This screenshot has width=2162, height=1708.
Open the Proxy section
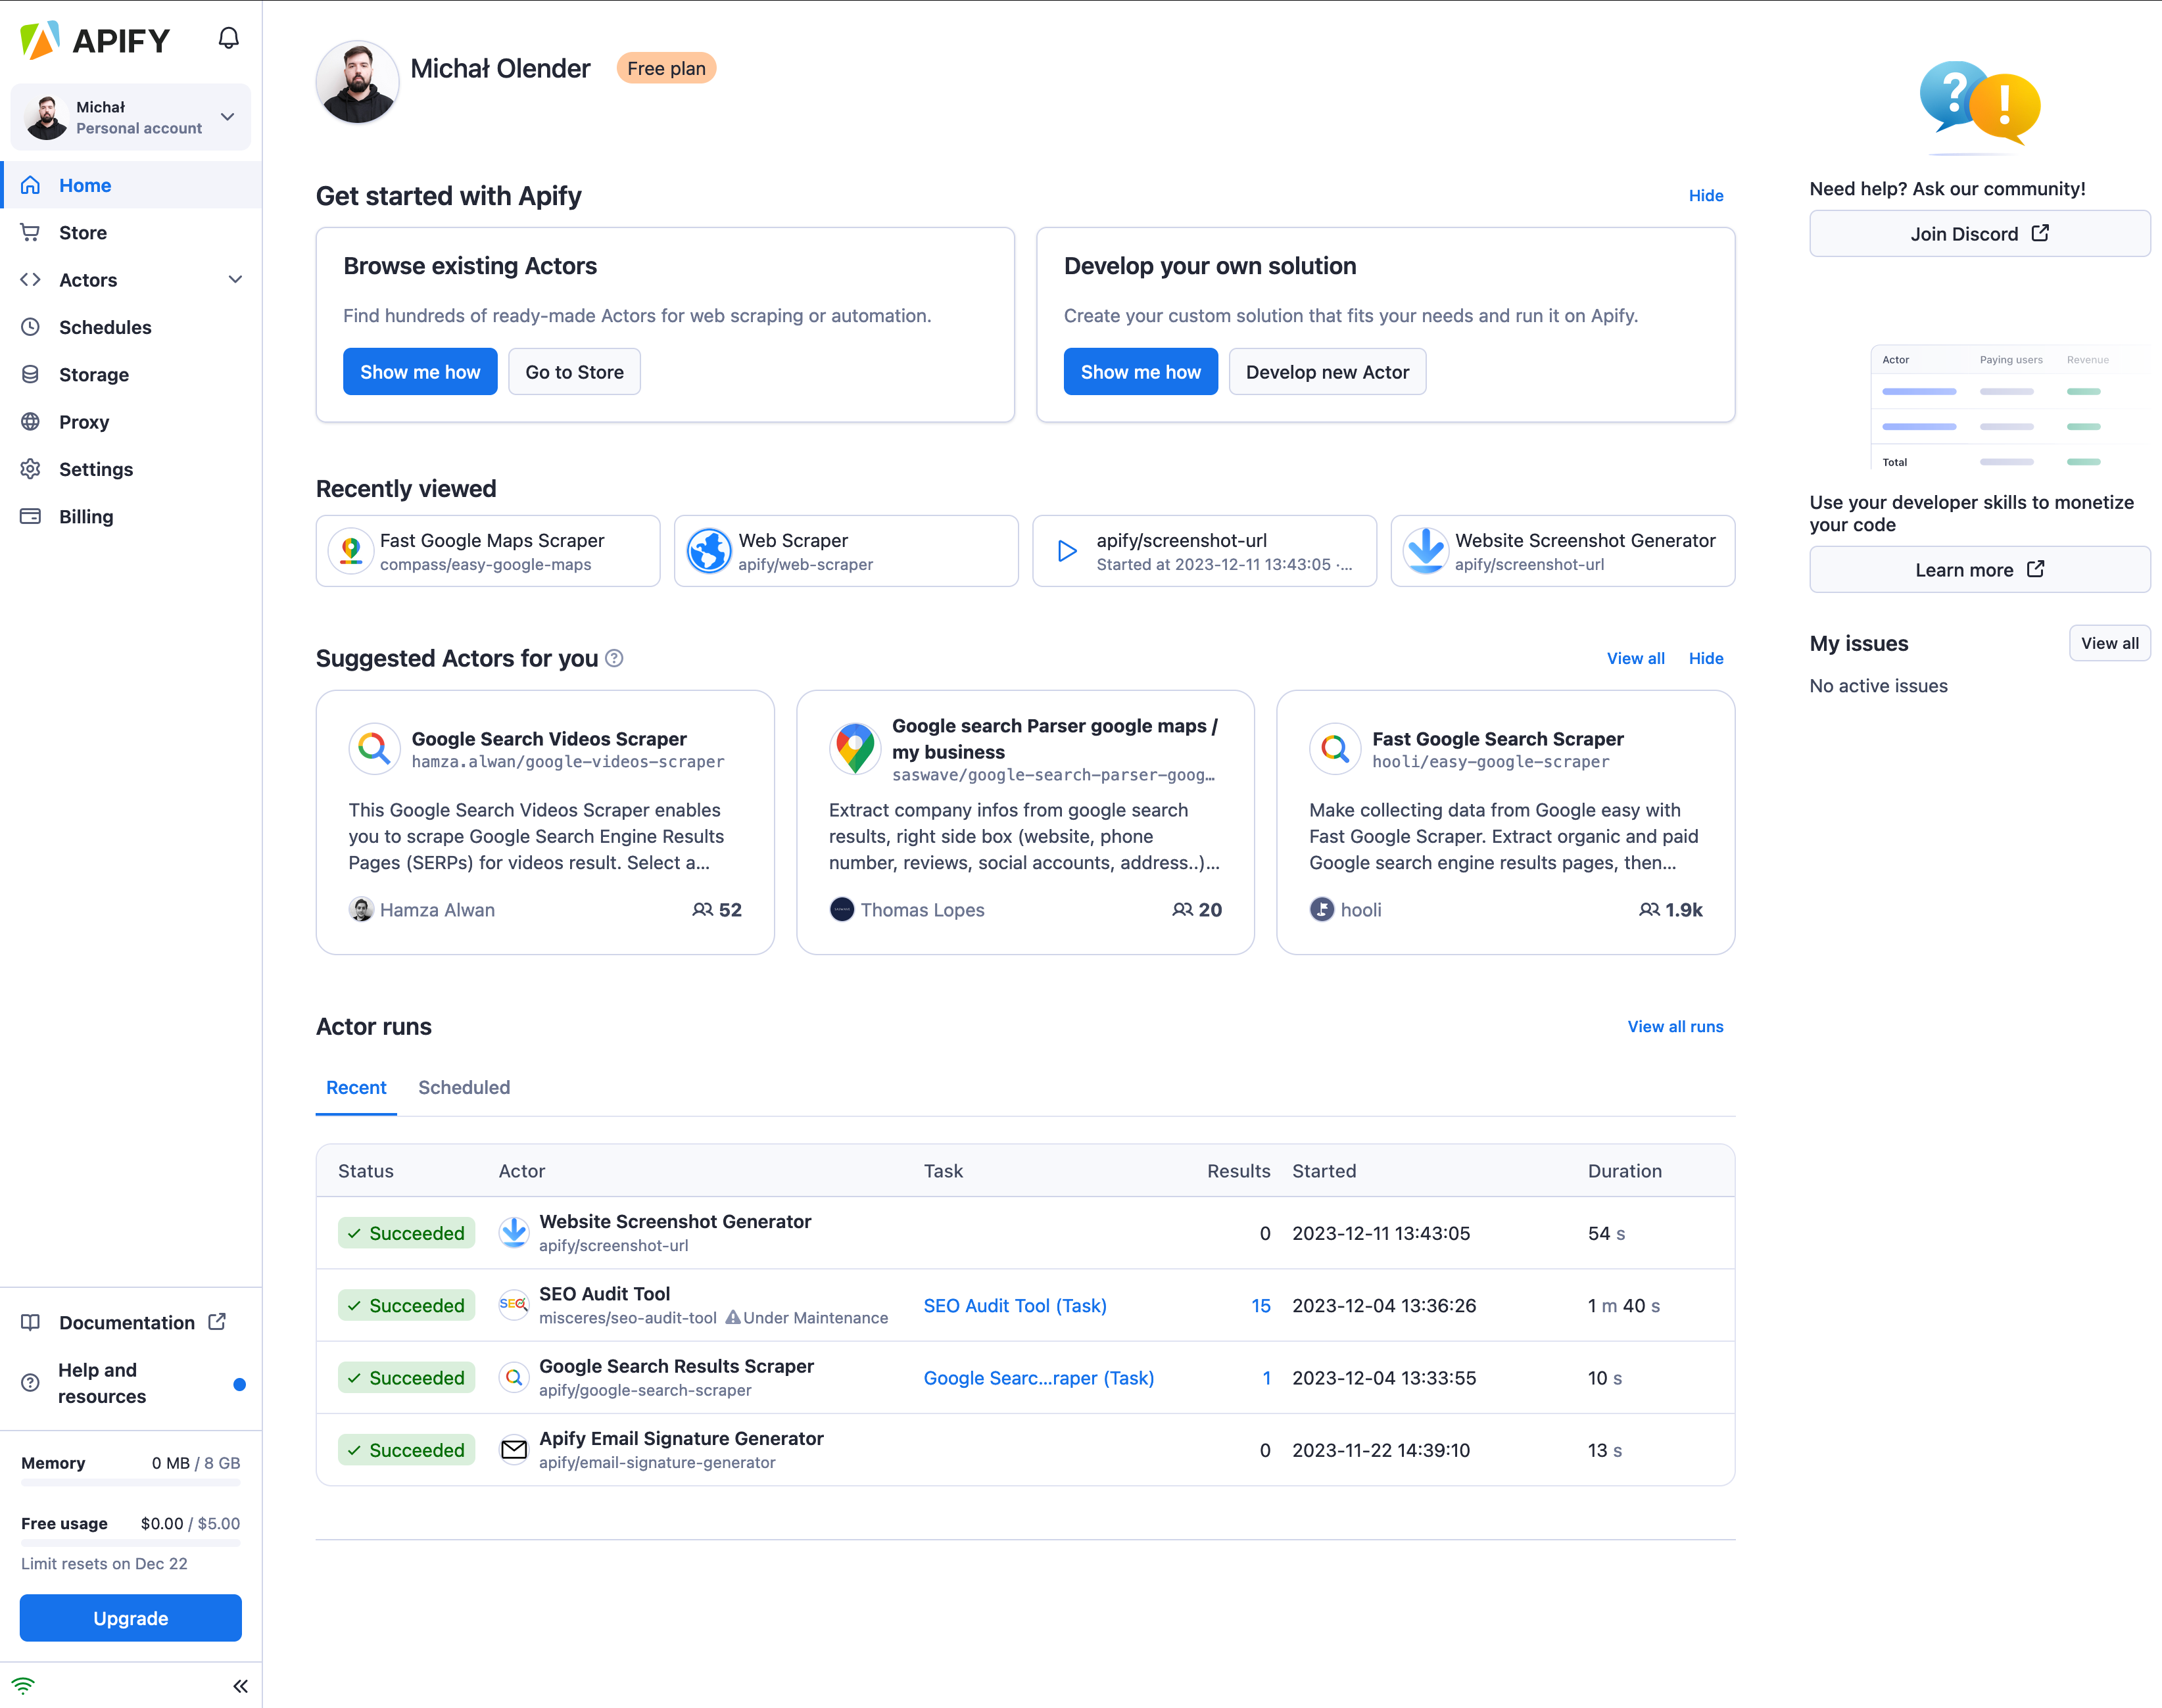coord(85,421)
